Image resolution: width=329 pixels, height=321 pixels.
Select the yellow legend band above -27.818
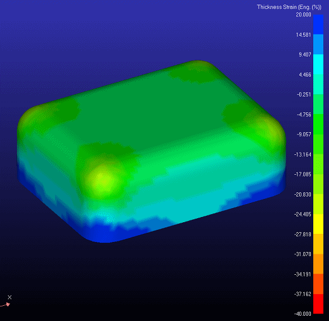tap(318, 224)
